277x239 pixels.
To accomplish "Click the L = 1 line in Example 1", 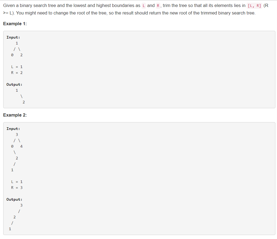I will (x=17, y=67).
